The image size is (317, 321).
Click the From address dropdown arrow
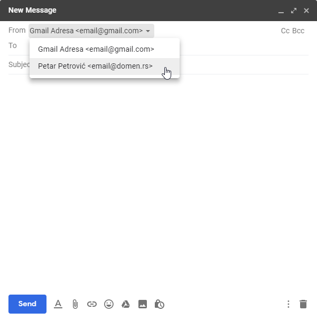coord(148,31)
